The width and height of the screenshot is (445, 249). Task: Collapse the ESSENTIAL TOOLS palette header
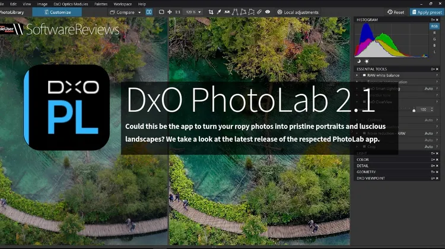tap(372, 69)
